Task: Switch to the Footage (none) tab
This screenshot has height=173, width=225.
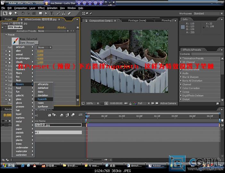Action: pyautogui.click(x=137, y=21)
